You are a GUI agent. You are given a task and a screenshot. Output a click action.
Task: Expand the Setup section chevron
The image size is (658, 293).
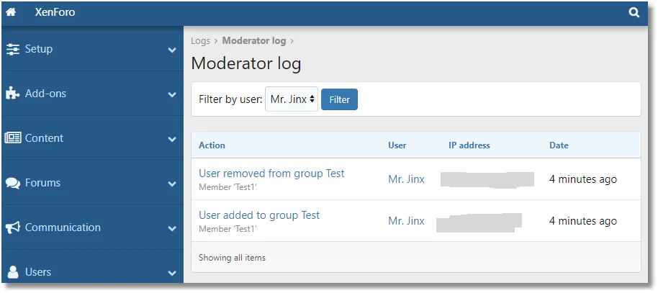point(172,50)
